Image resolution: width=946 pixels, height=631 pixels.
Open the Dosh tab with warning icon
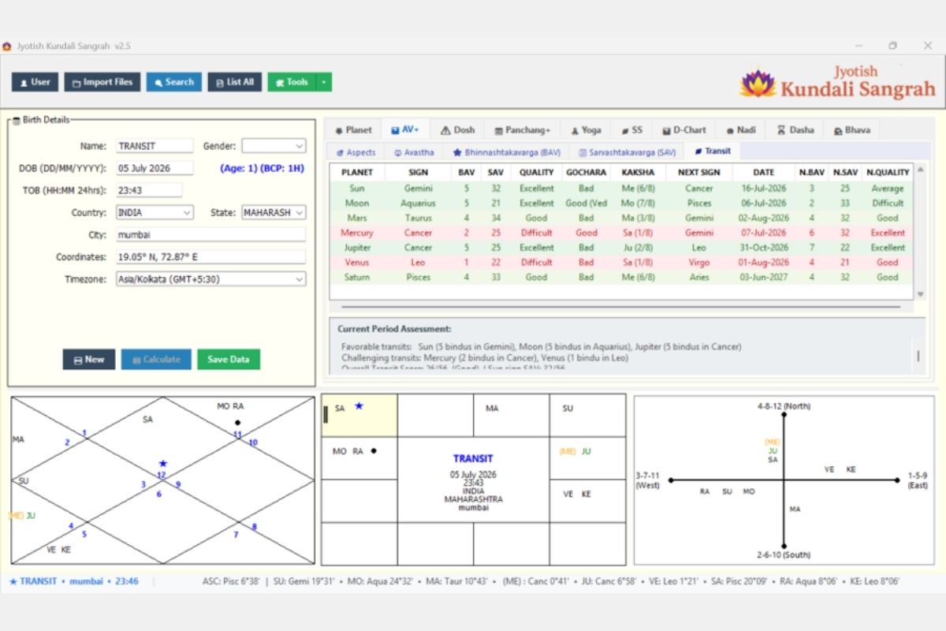tap(457, 130)
